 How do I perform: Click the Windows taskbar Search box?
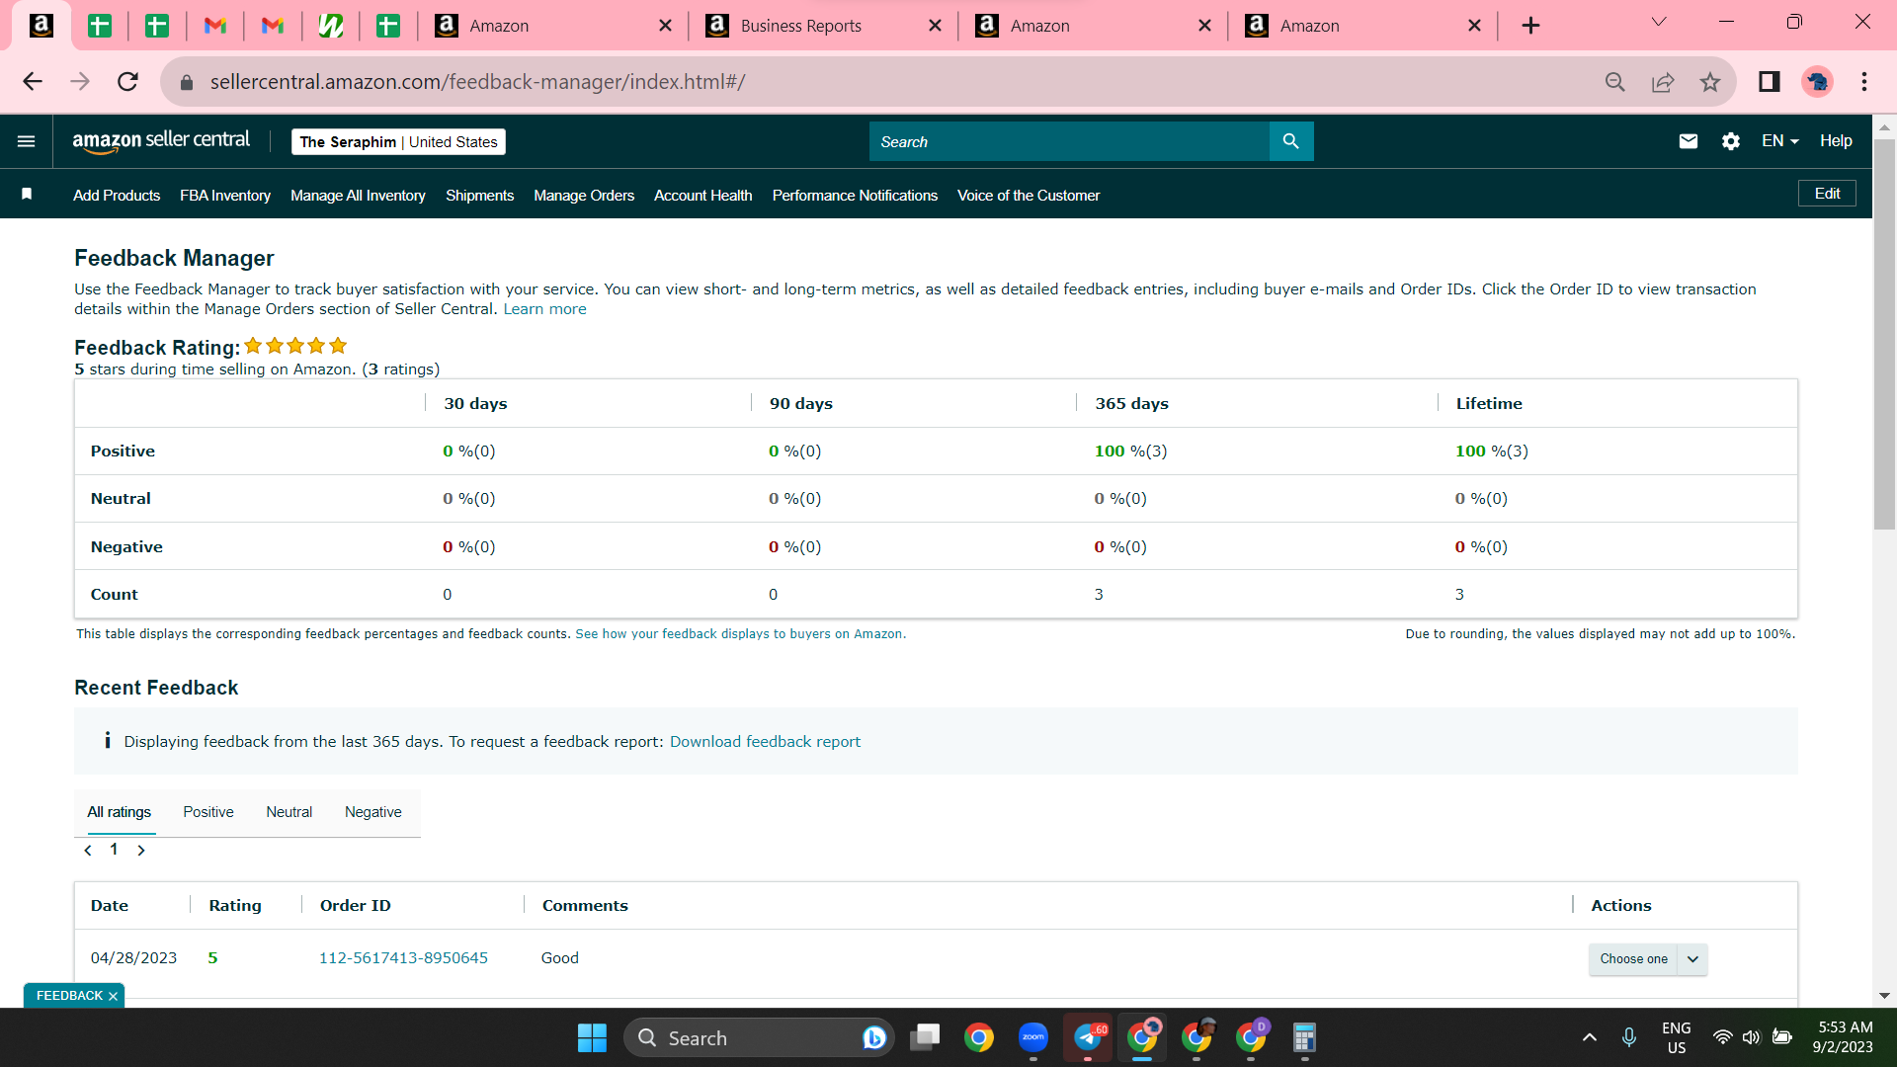pyautogui.click(x=759, y=1037)
